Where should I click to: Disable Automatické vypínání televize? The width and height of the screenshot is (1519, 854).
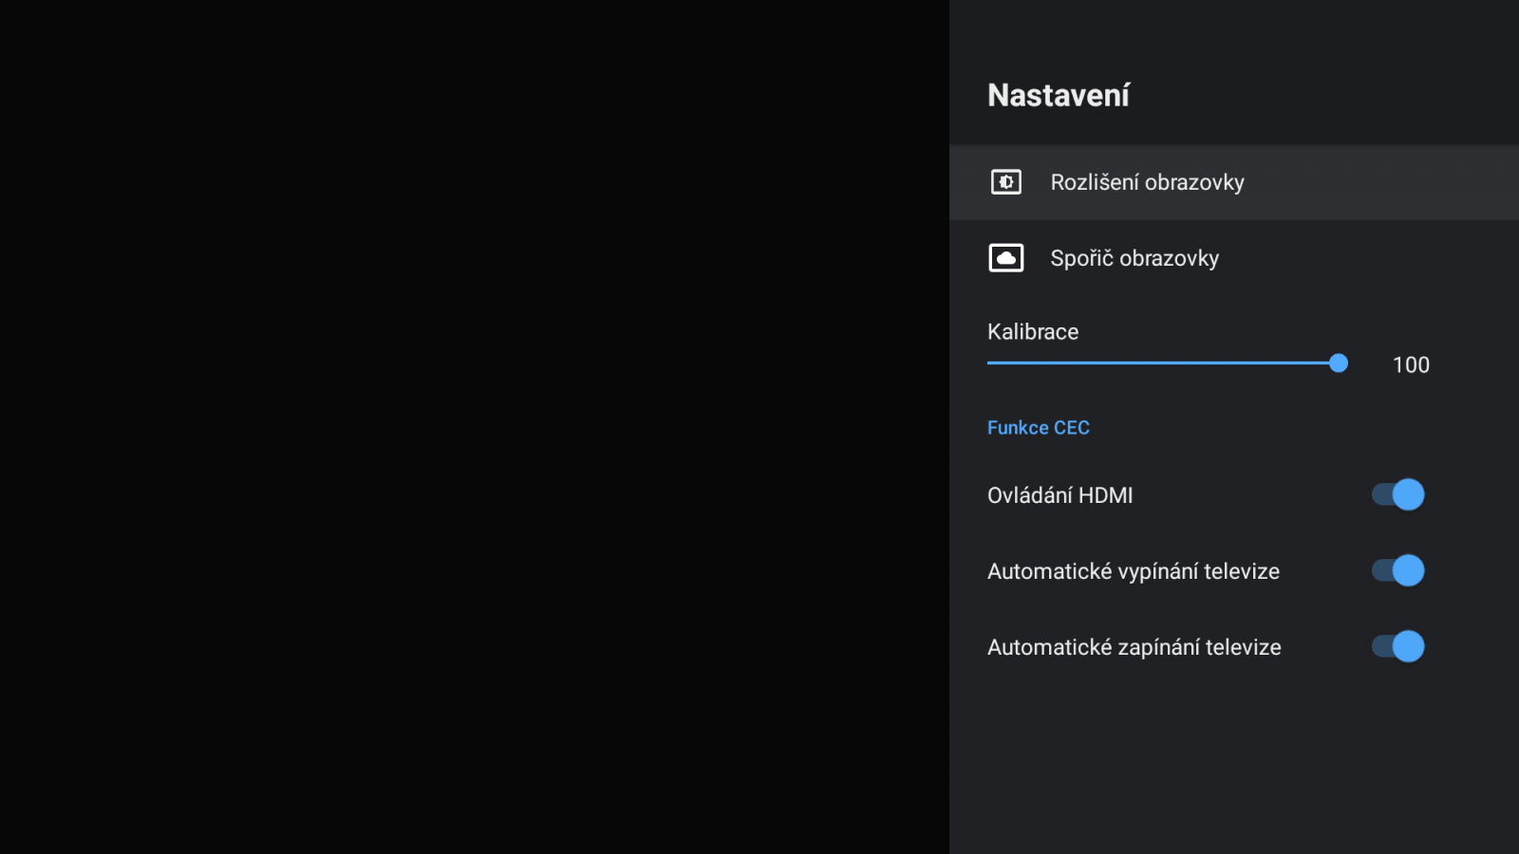click(1397, 570)
